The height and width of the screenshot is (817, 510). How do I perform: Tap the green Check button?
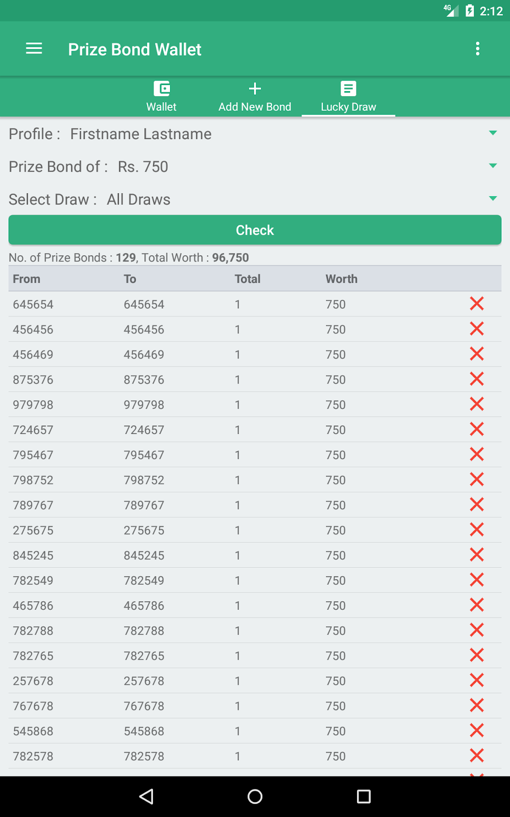255,230
